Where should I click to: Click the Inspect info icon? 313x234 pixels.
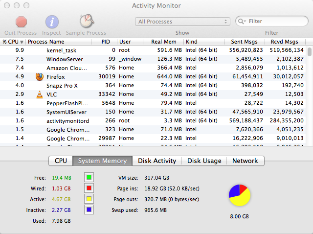click(x=52, y=22)
